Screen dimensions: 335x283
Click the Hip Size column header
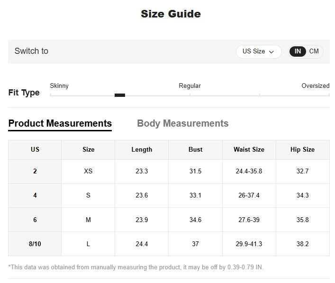pyautogui.click(x=302, y=149)
